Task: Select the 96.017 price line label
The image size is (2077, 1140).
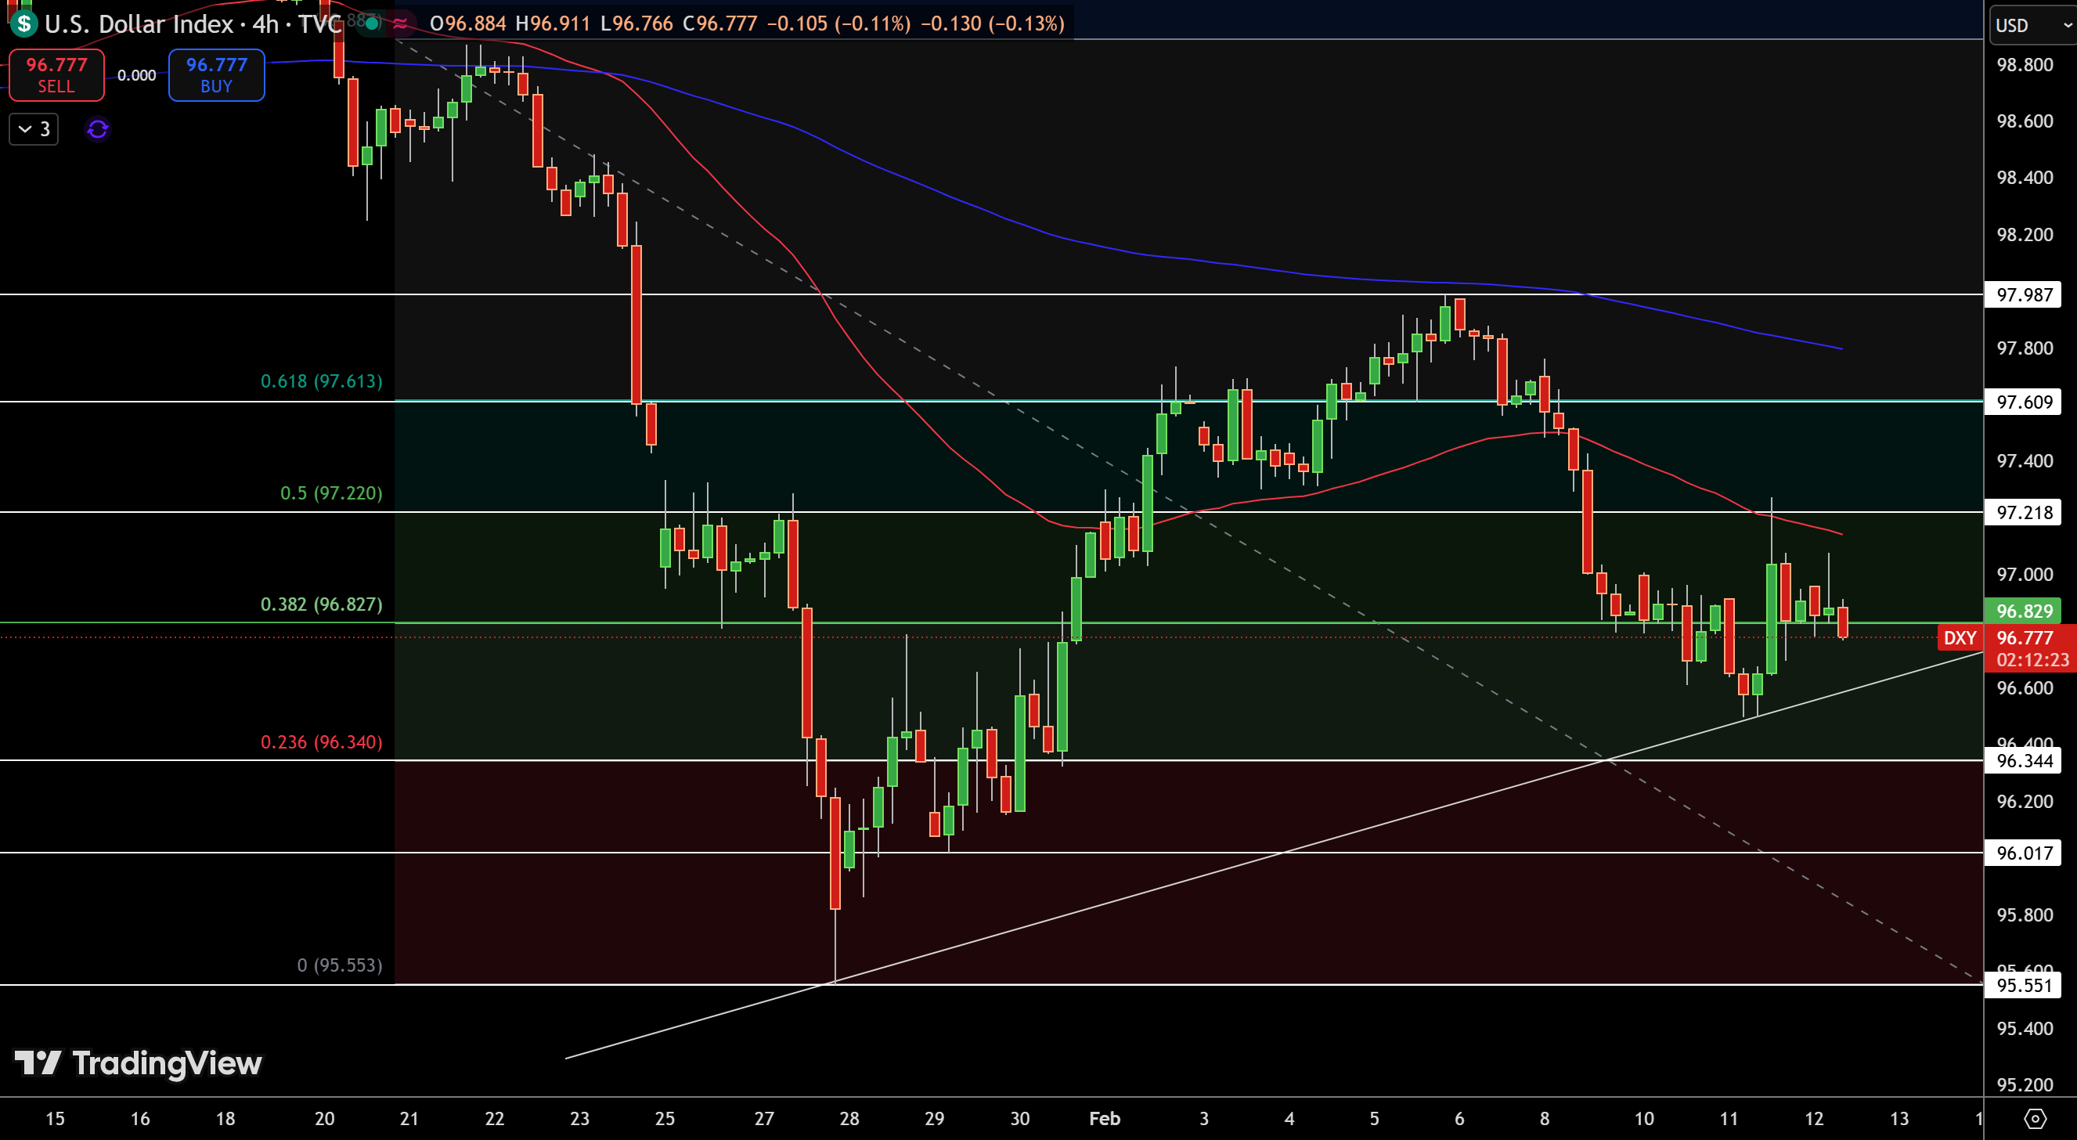Action: tap(2023, 853)
